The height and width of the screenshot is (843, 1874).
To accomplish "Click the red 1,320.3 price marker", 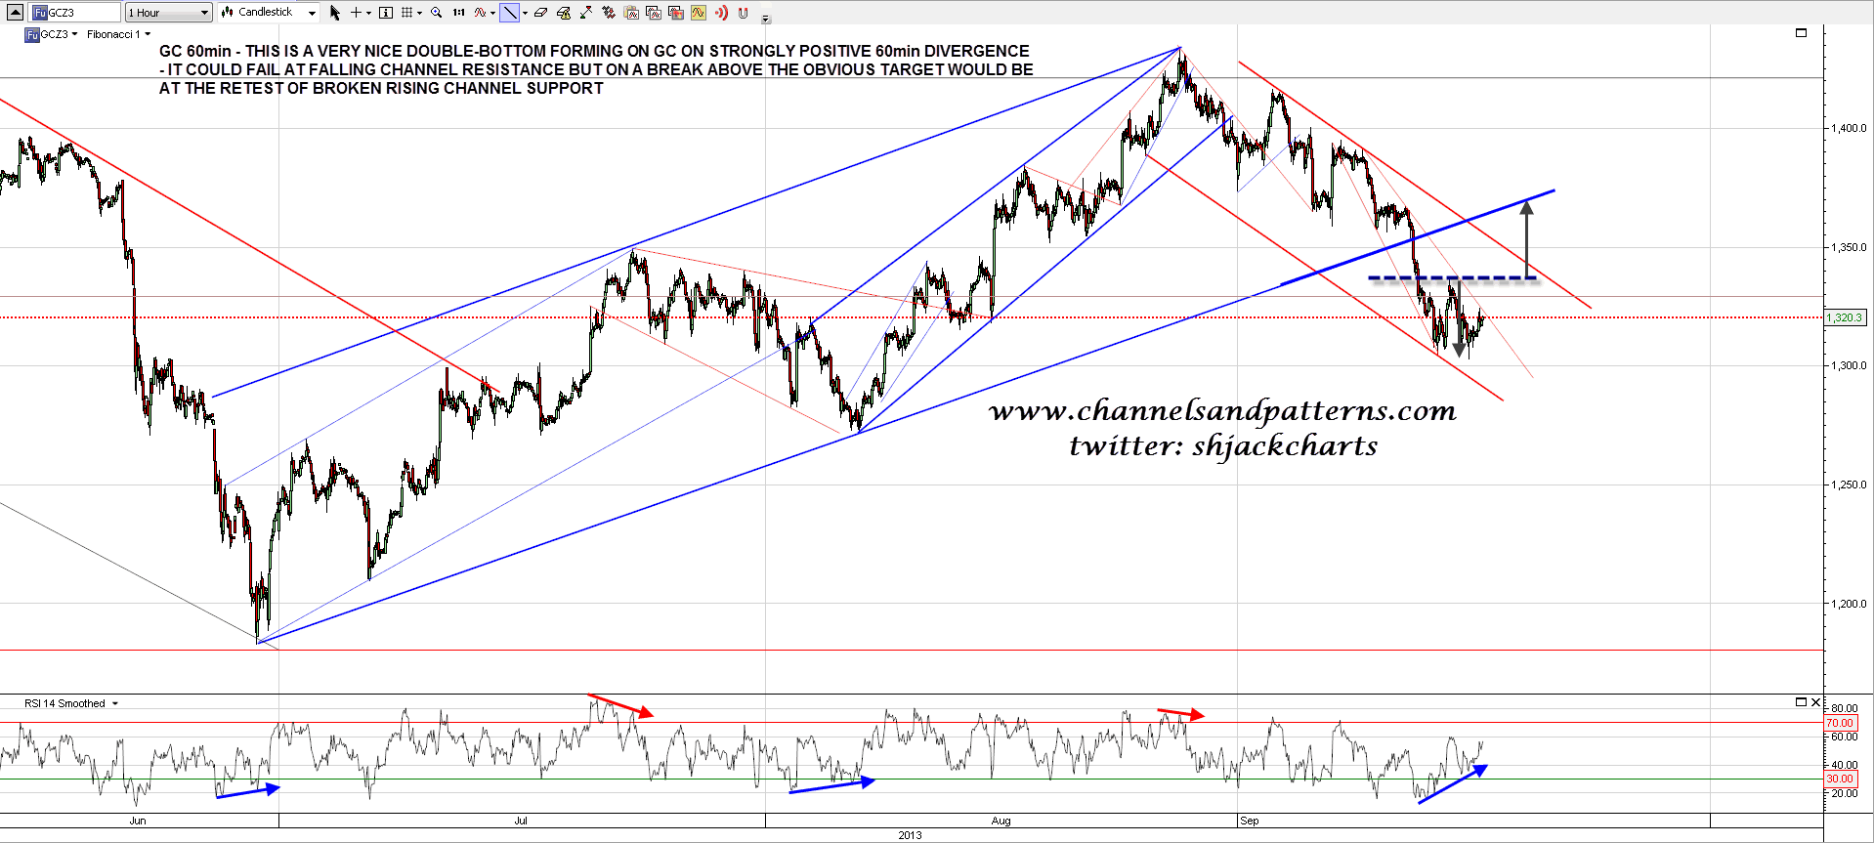I will coord(1844,317).
